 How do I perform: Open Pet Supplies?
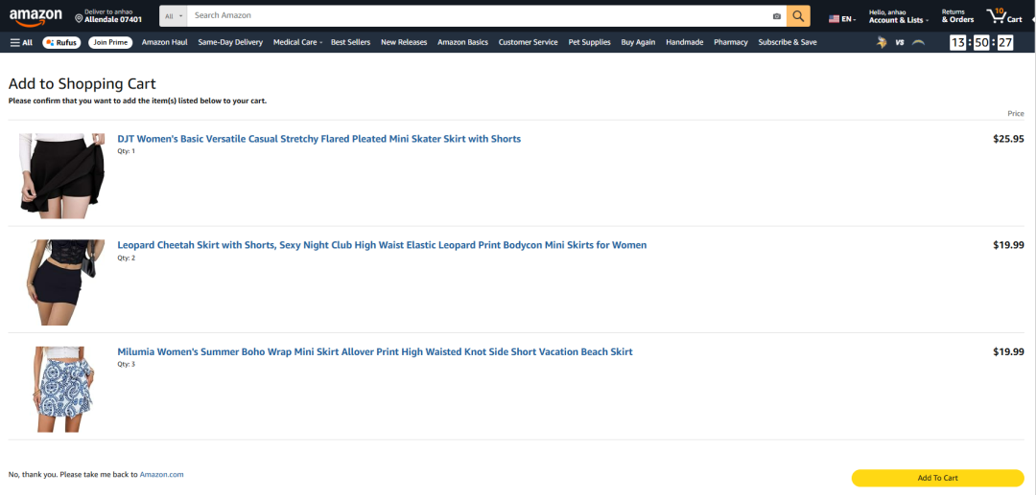coord(589,42)
